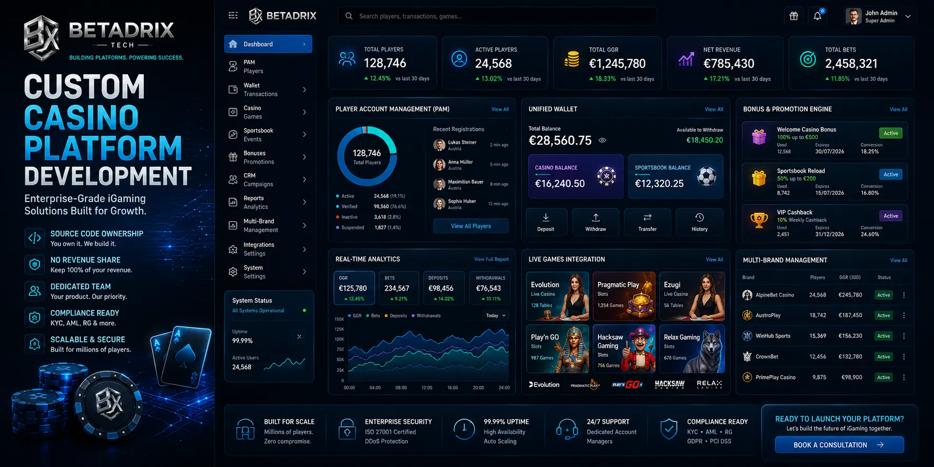934x467 pixels.
Task: Open the gift rewards icon in header
Action: (x=794, y=16)
